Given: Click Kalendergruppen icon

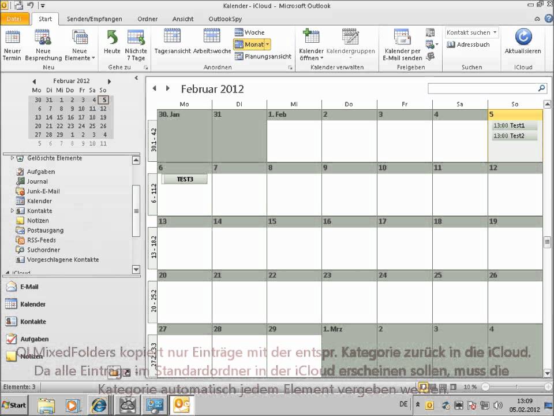Looking at the screenshot, I should pyautogui.click(x=350, y=37).
